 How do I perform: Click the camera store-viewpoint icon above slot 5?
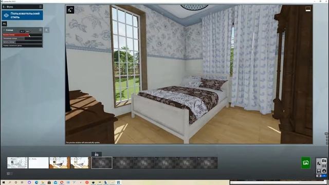pos(97,154)
